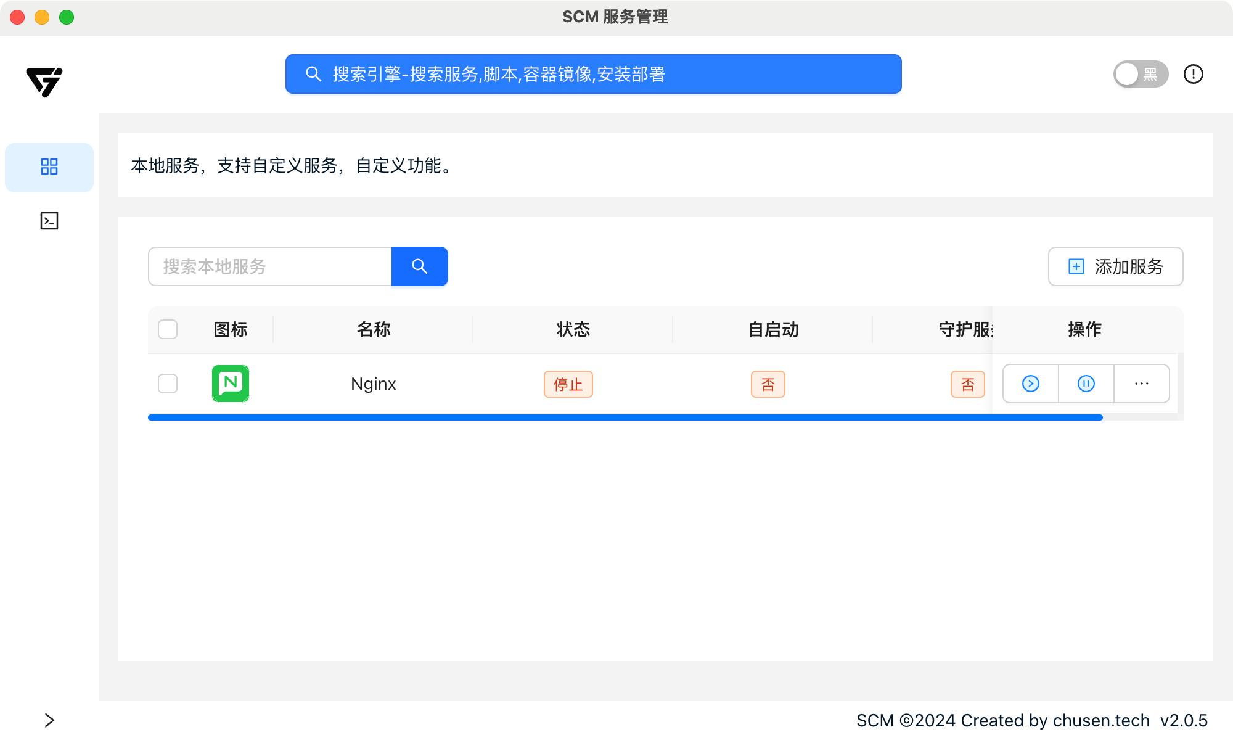Click the 停止 status tag

pyautogui.click(x=568, y=384)
